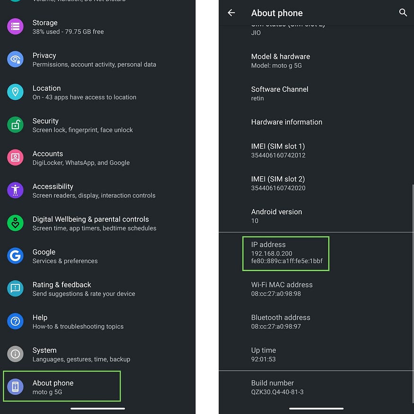This screenshot has width=414, height=414.
Task: Select Hardware information row
Action: tap(317, 122)
